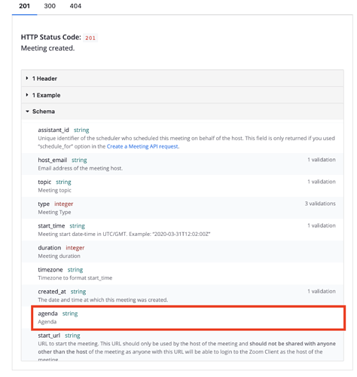Switch to the 300 response tab
The height and width of the screenshot is (377, 357).
point(50,6)
